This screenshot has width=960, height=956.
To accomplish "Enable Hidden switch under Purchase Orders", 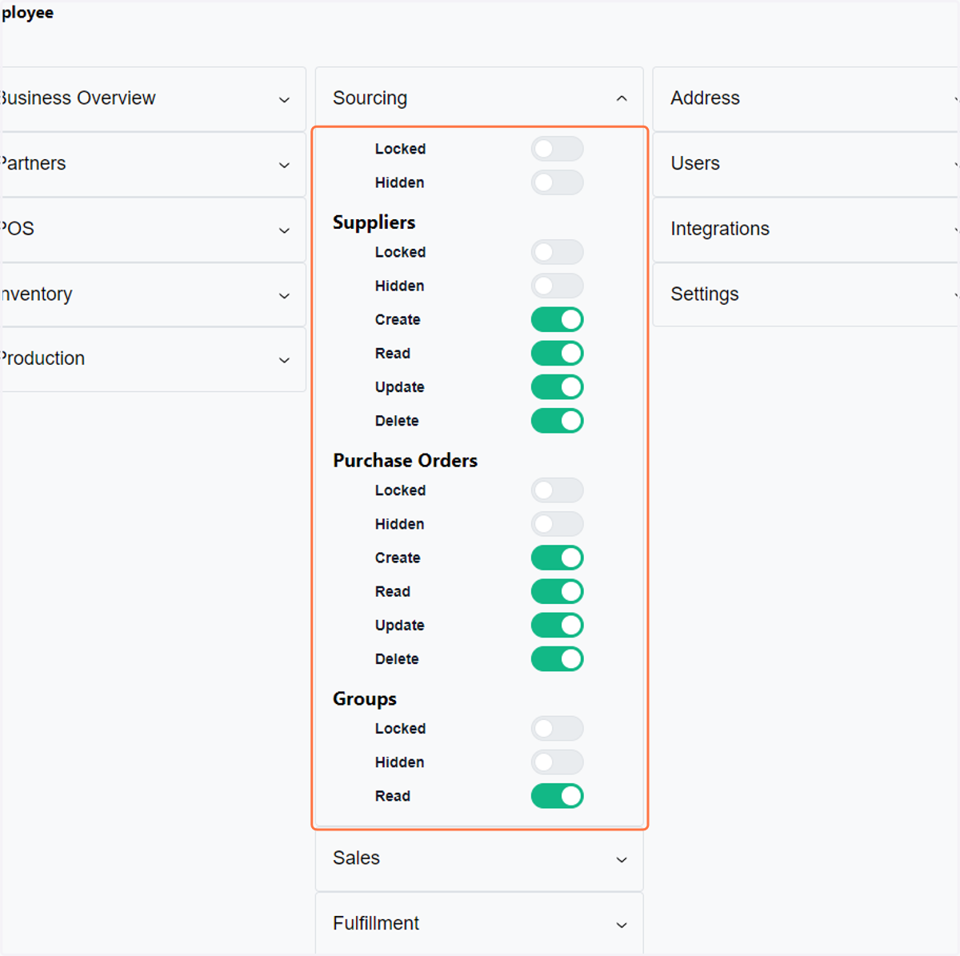I will click(x=558, y=524).
